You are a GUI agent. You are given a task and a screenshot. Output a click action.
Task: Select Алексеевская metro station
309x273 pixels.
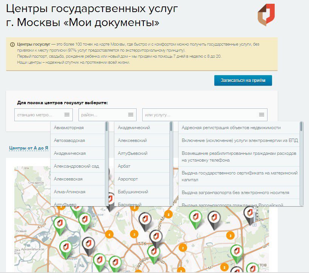pos(78,179)
